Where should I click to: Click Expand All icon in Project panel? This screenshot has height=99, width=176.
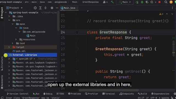point(40,8)
